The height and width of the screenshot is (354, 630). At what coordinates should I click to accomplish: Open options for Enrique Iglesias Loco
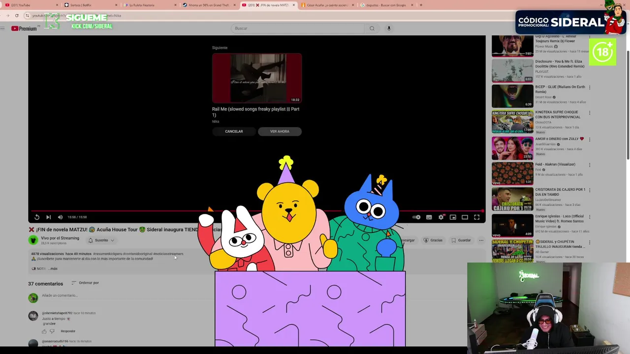click(590, 217)
